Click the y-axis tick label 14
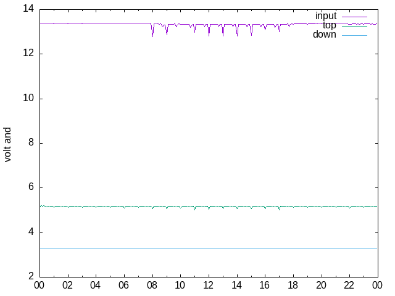Screen dimensions: 395x296 coord(28,9)
